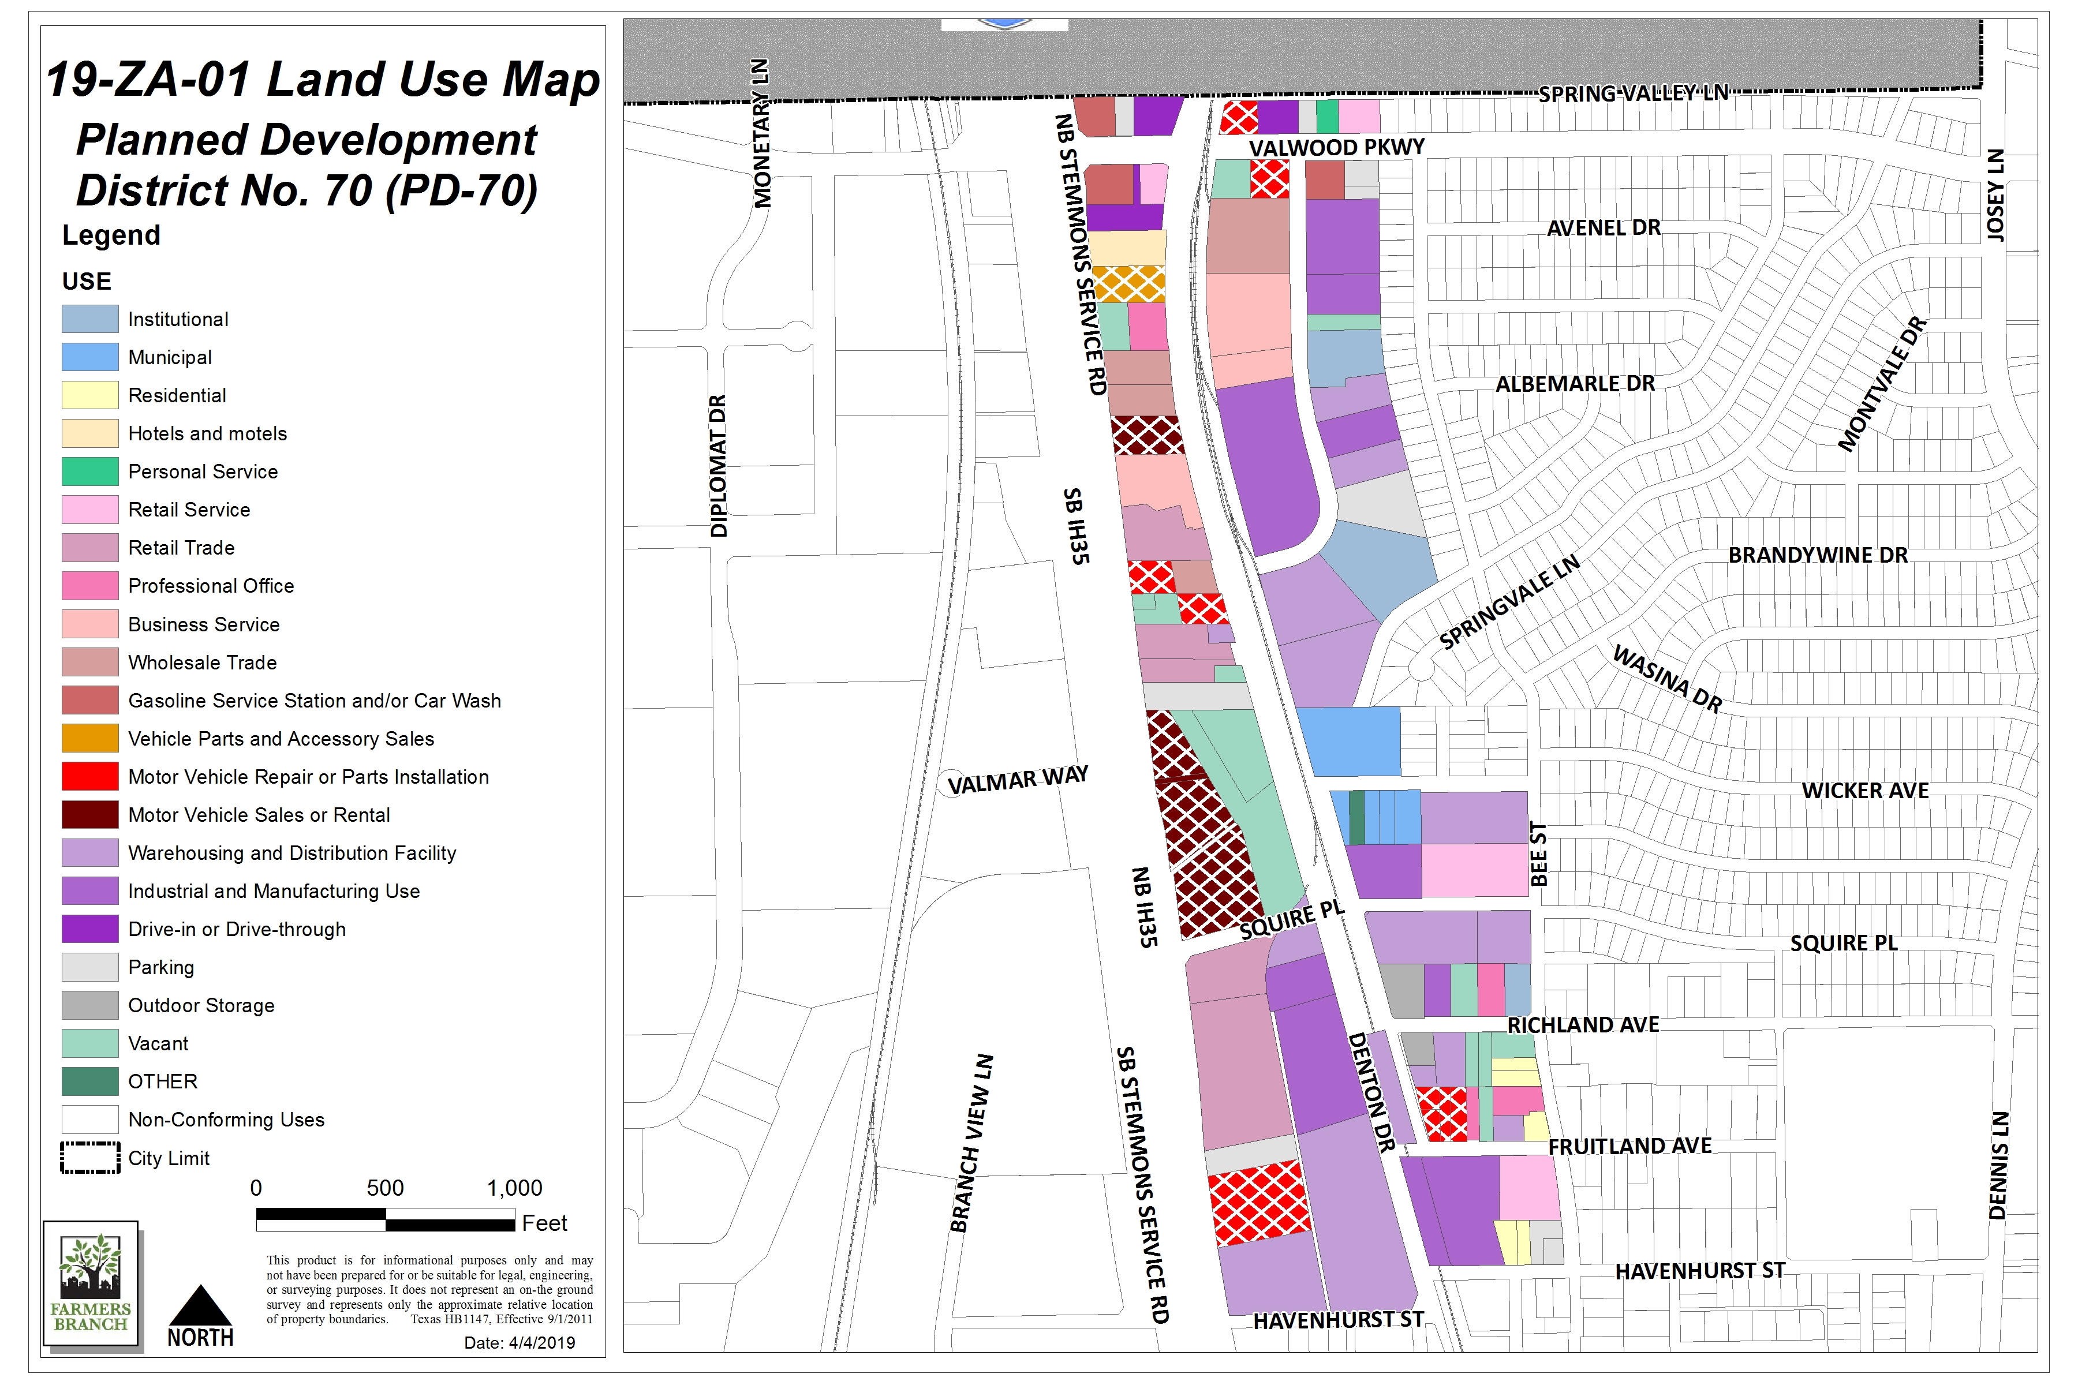The width and height of the screenshot is (2078, 1385).
Task: Click the Drive-in or Drive-through purple swatch
Action: 90,929
